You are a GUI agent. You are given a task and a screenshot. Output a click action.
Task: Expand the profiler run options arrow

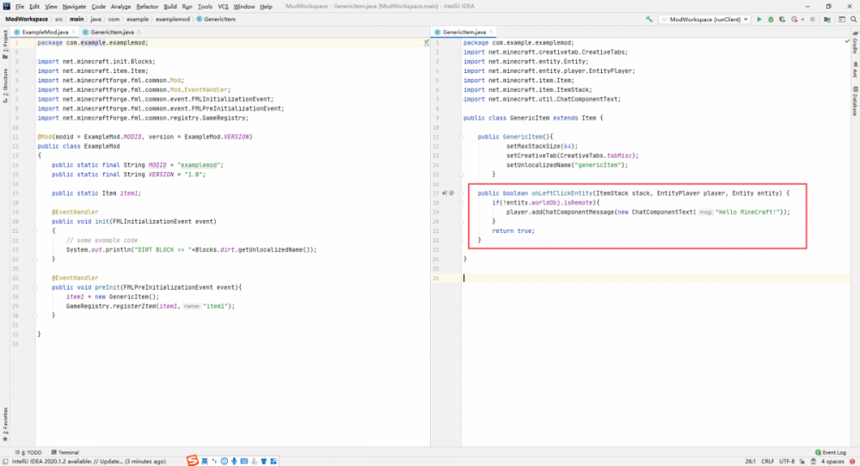802,20
